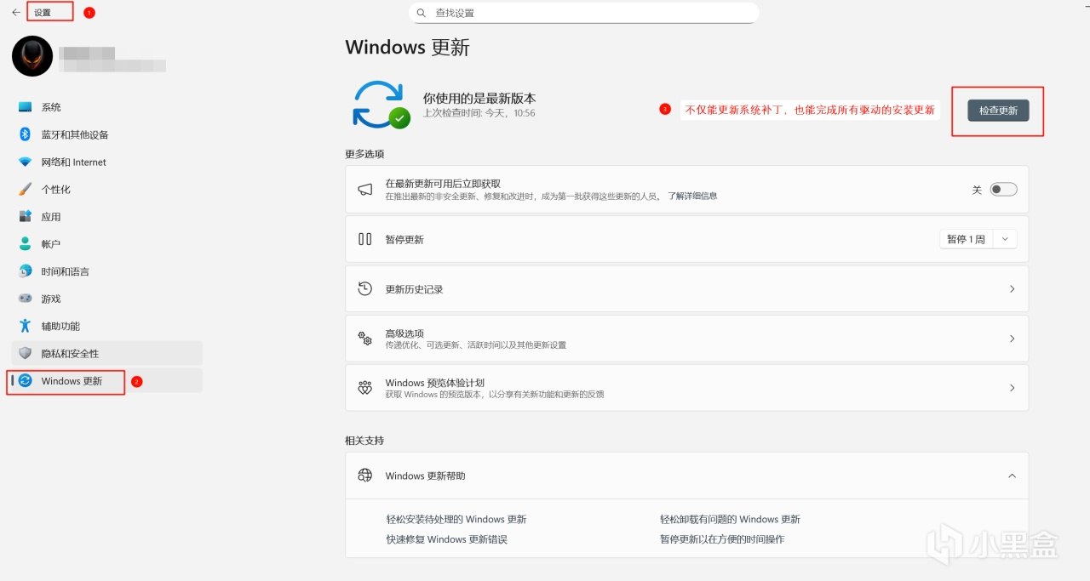Click the back arrow icon
Screen dimensions: 1090x581
(16, 13)
